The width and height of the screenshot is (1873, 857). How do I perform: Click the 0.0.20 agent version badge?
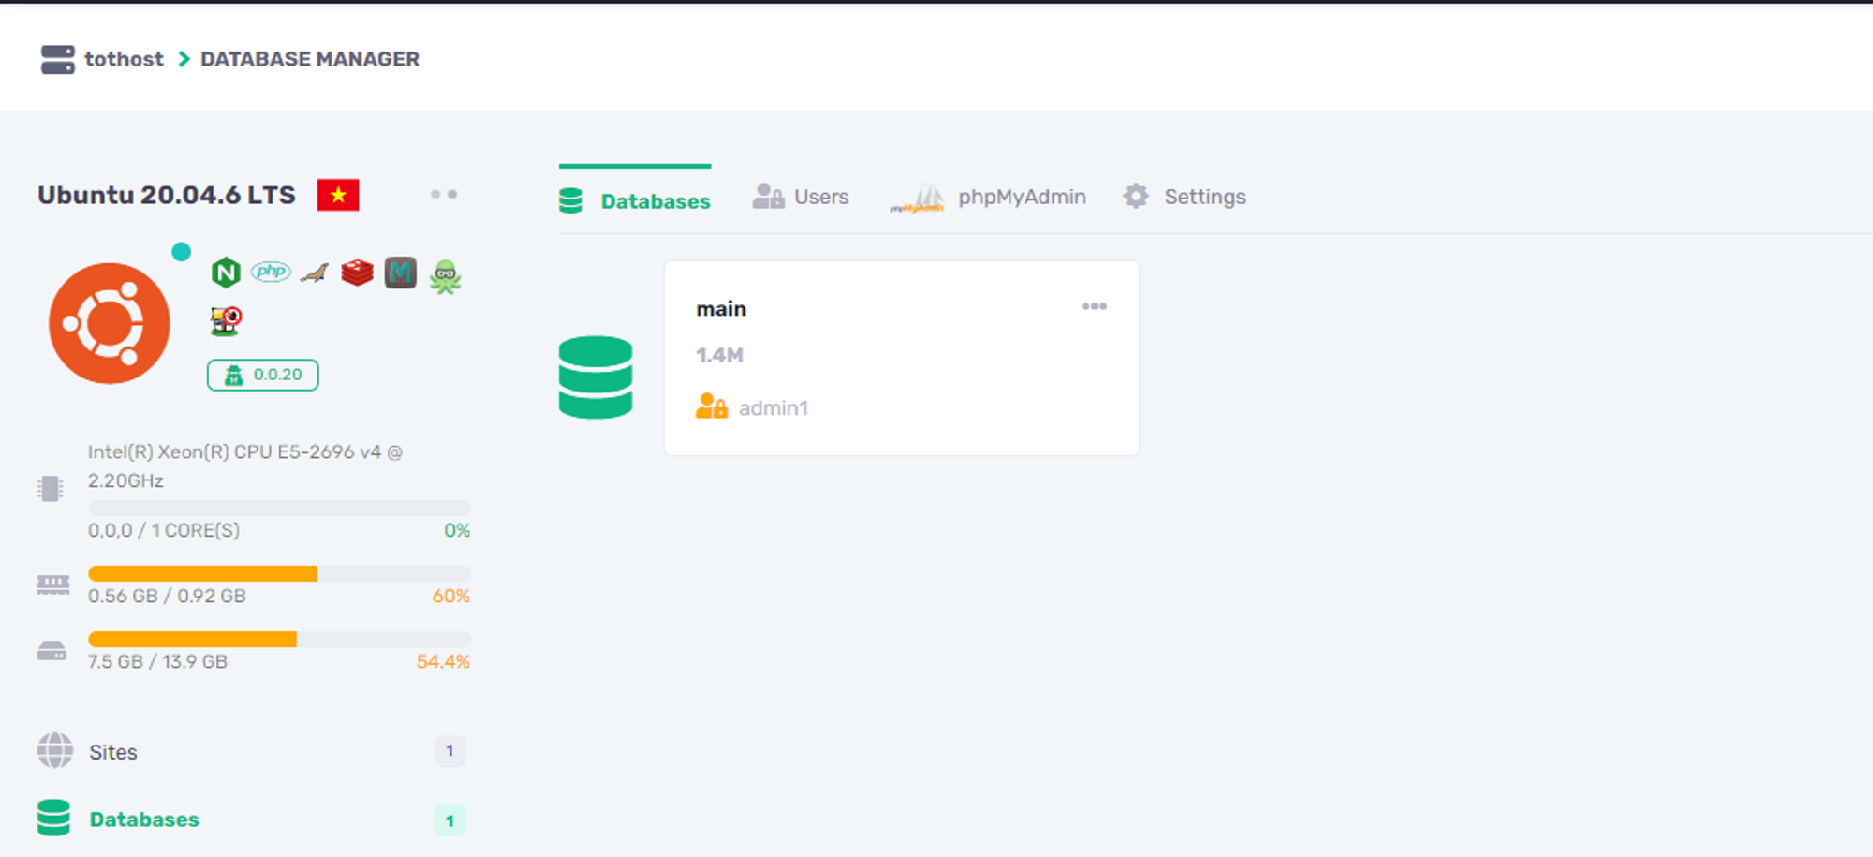pos(263,375)
